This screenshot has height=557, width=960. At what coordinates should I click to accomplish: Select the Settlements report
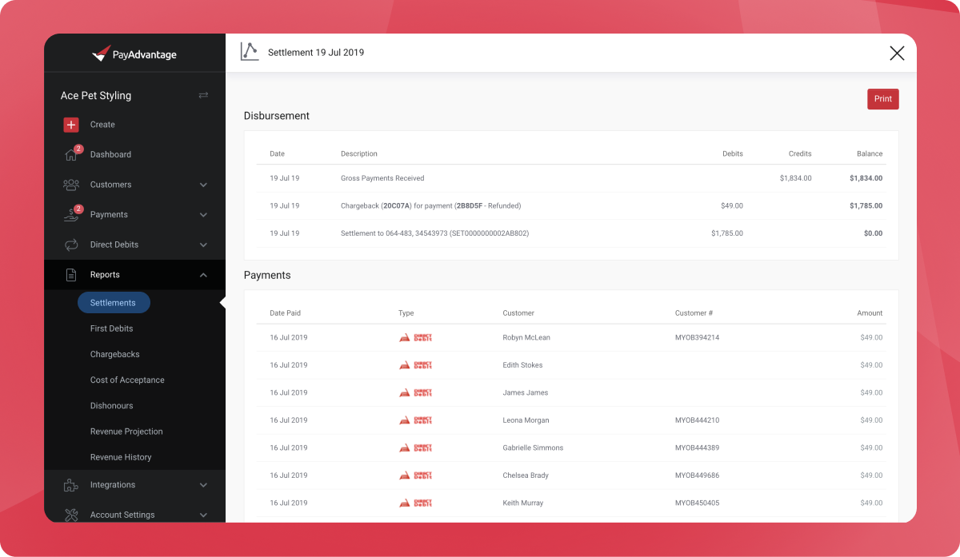click(114, 303)
